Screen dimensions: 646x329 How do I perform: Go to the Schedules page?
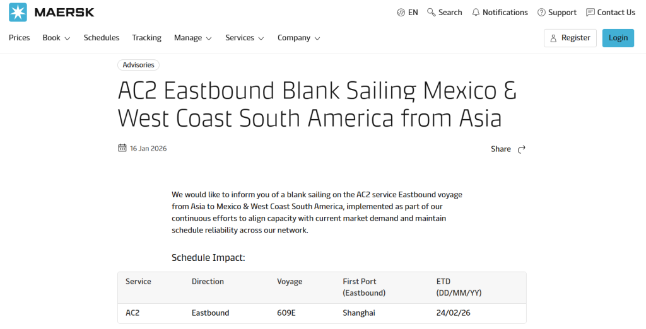pyautogui.click(x=102, y=38)
